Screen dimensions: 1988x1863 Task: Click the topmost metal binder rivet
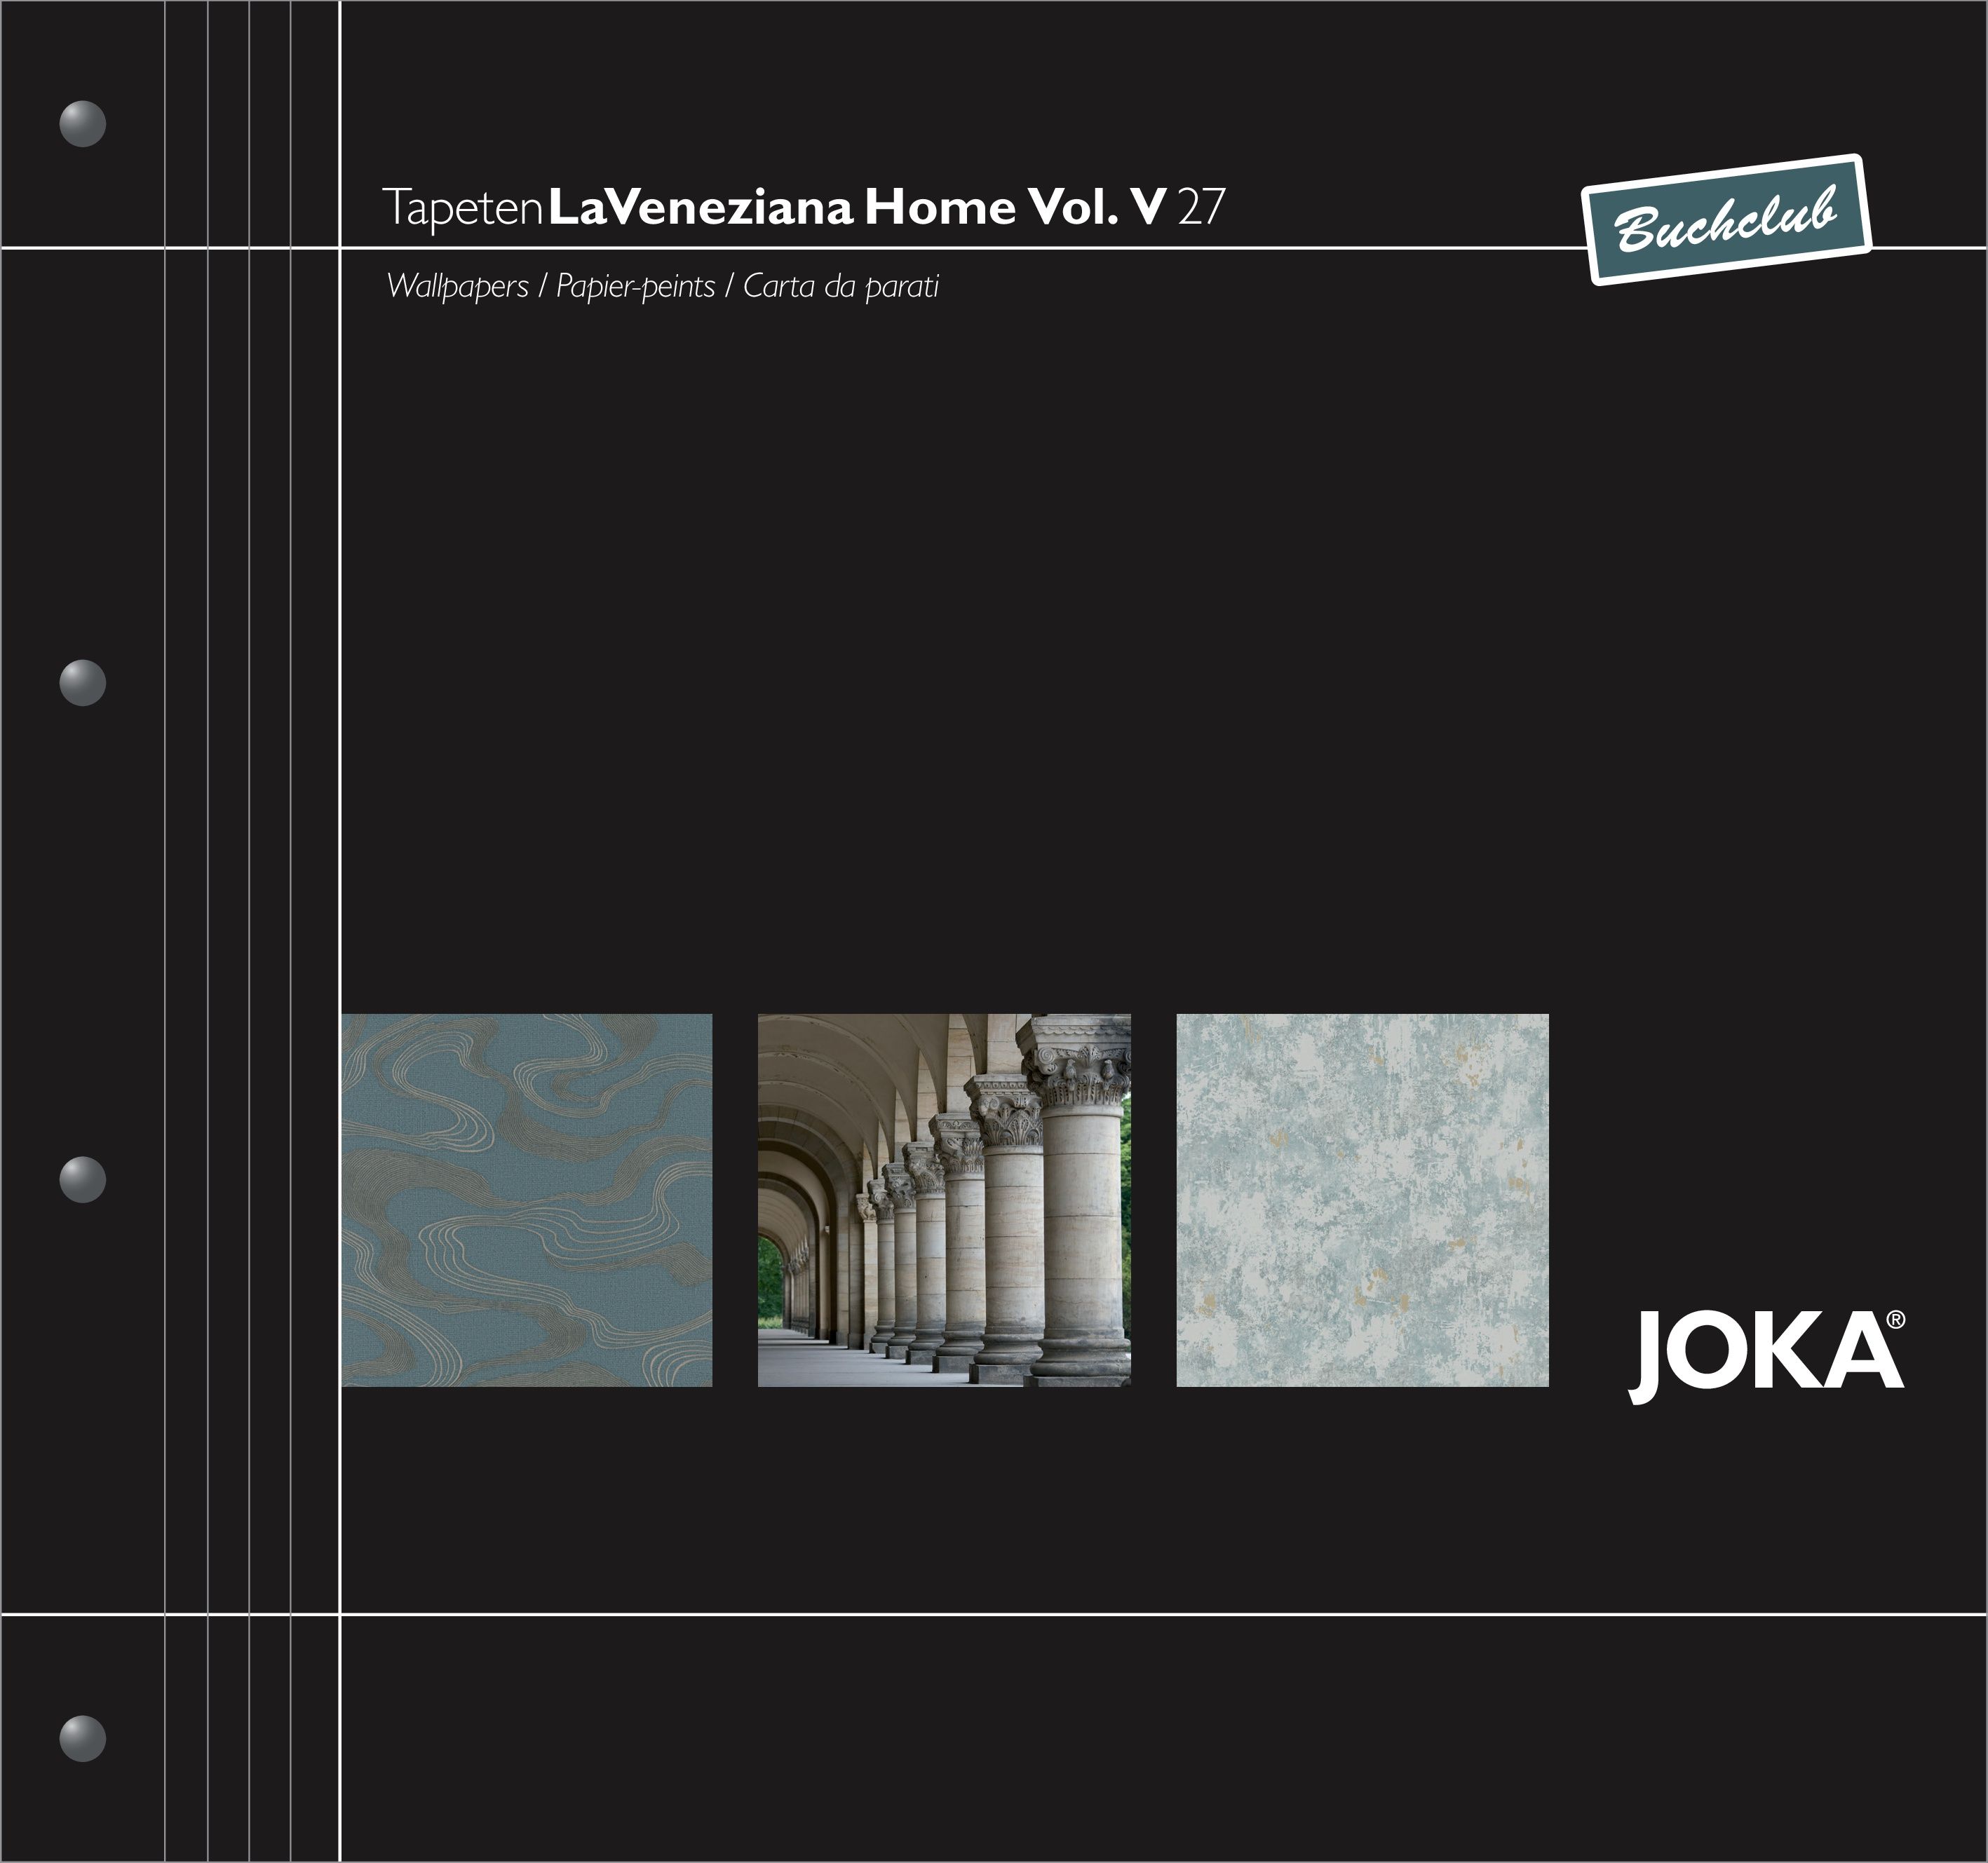pos(83,124)
